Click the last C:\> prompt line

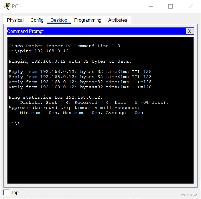click(14, 123)
